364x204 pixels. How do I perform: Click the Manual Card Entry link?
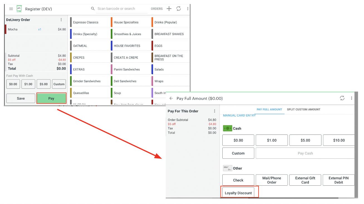point(239,116)
